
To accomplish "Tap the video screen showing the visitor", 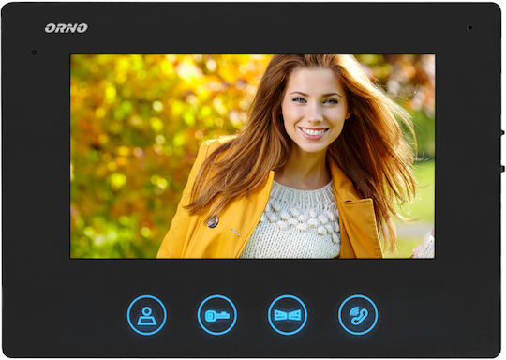I will point(253,157).
